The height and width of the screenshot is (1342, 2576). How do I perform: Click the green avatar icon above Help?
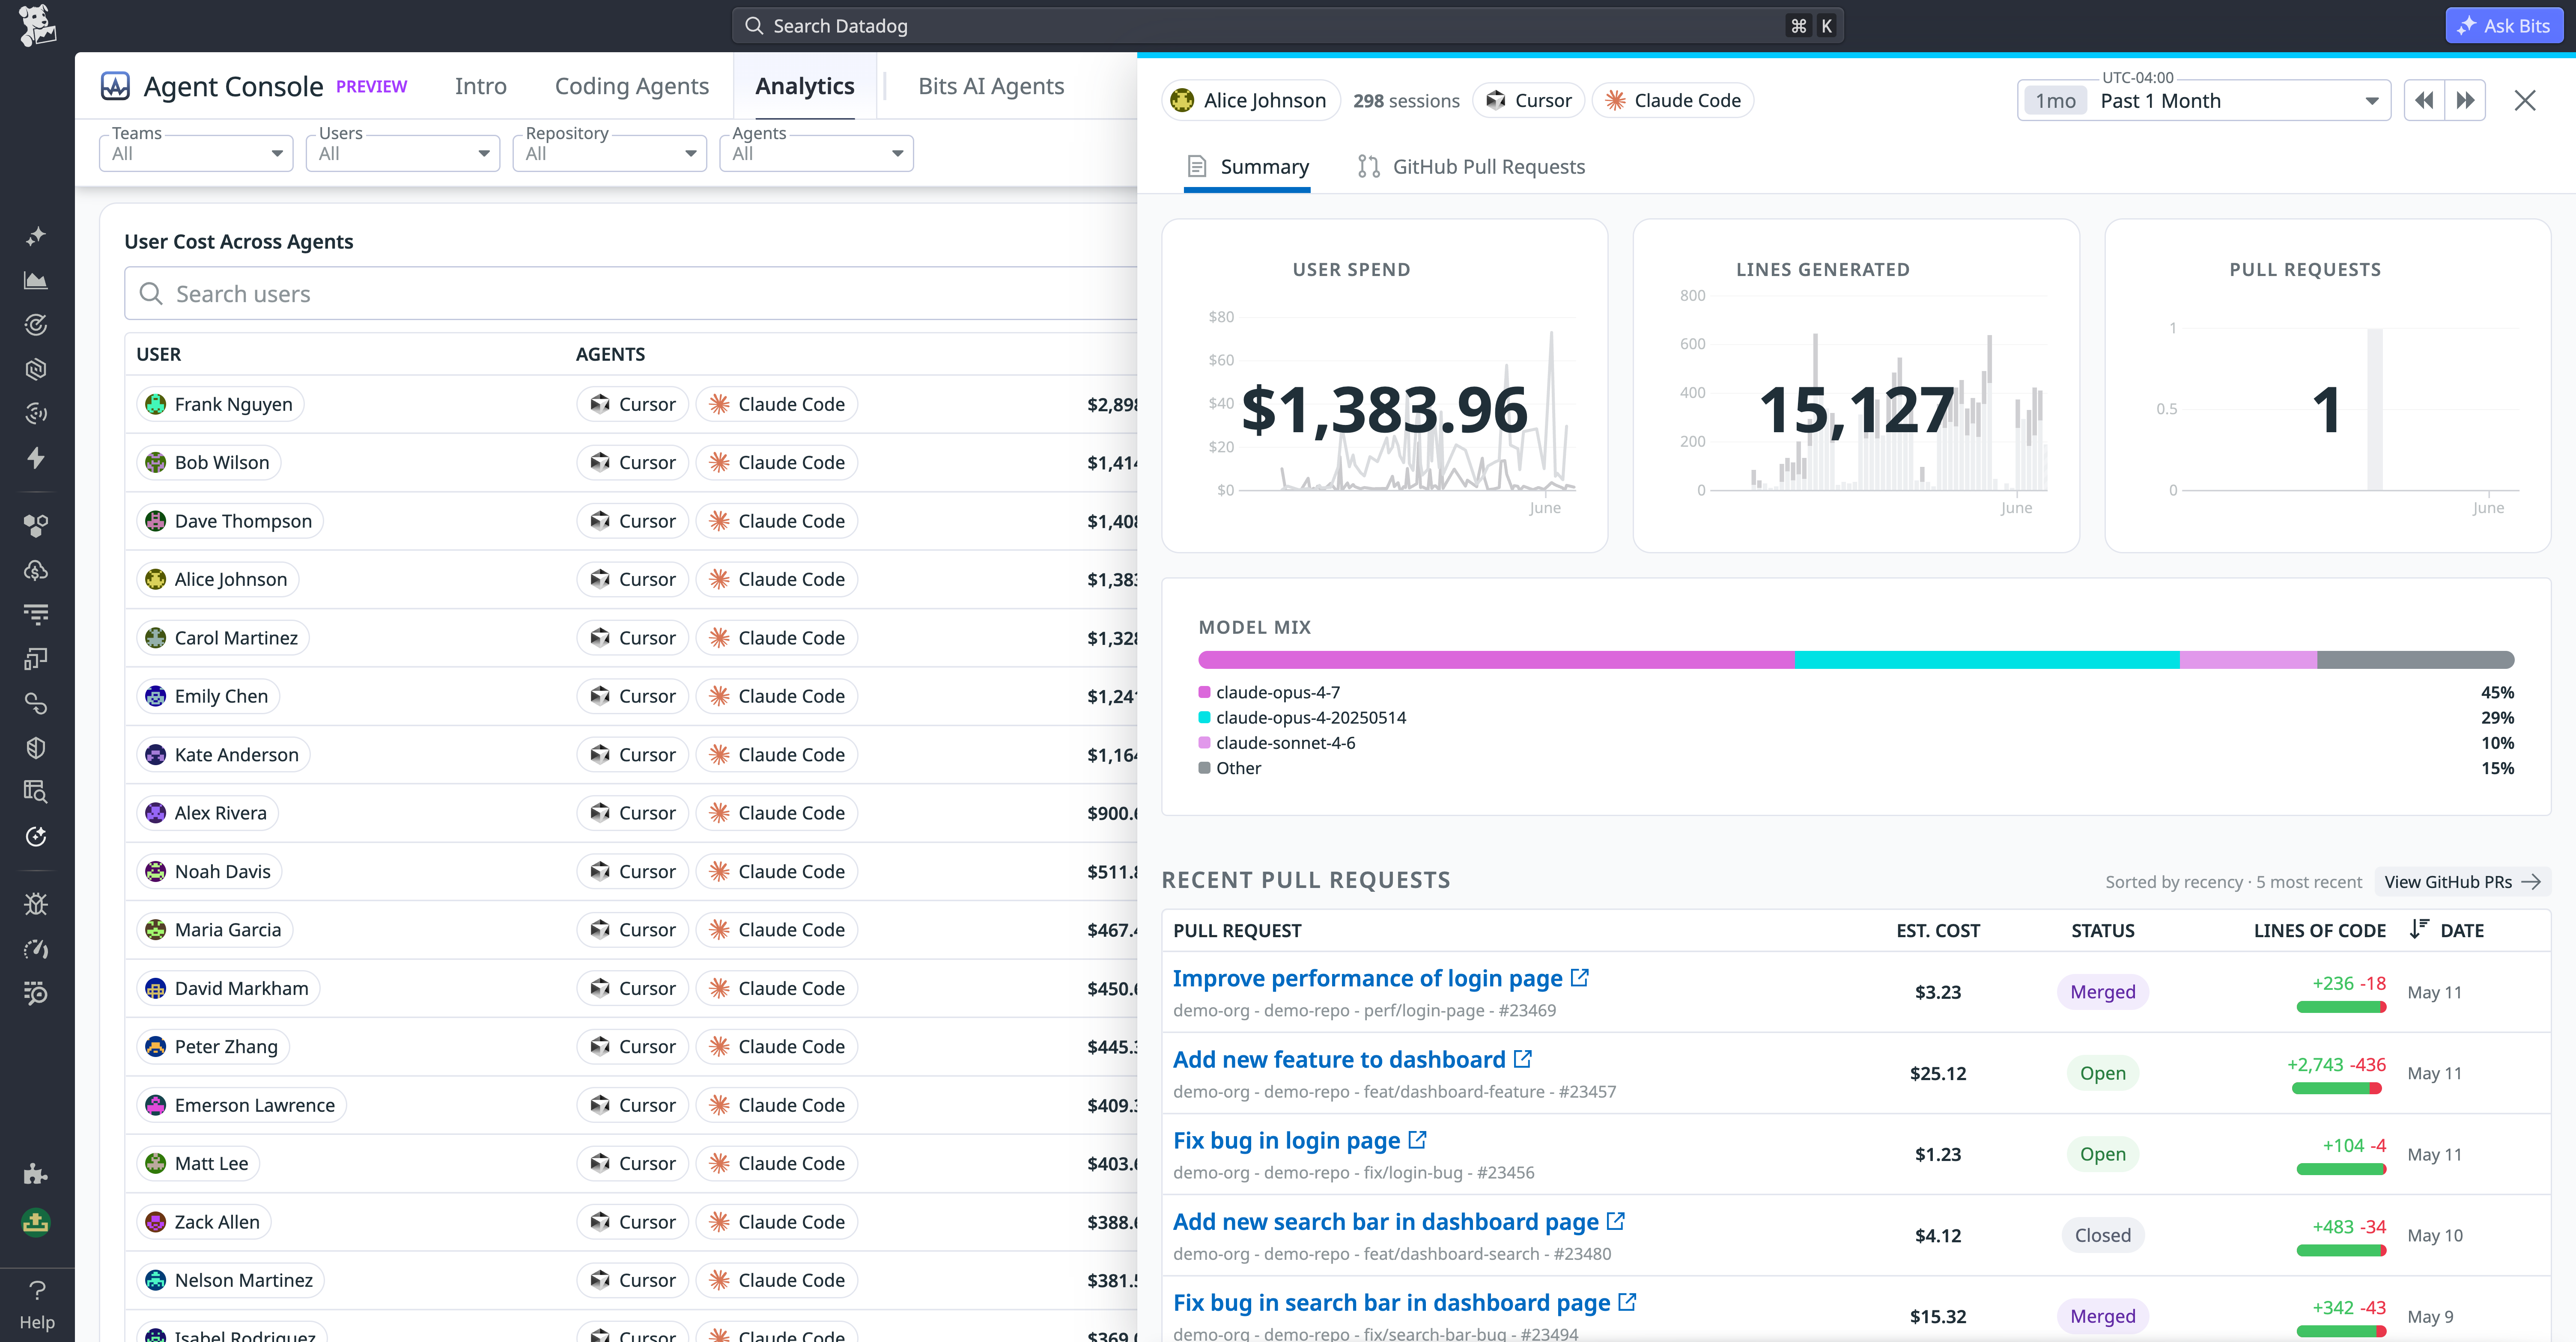point(36,1222)
